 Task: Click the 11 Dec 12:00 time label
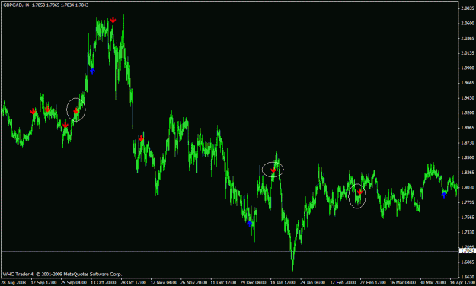coord(223,283)
